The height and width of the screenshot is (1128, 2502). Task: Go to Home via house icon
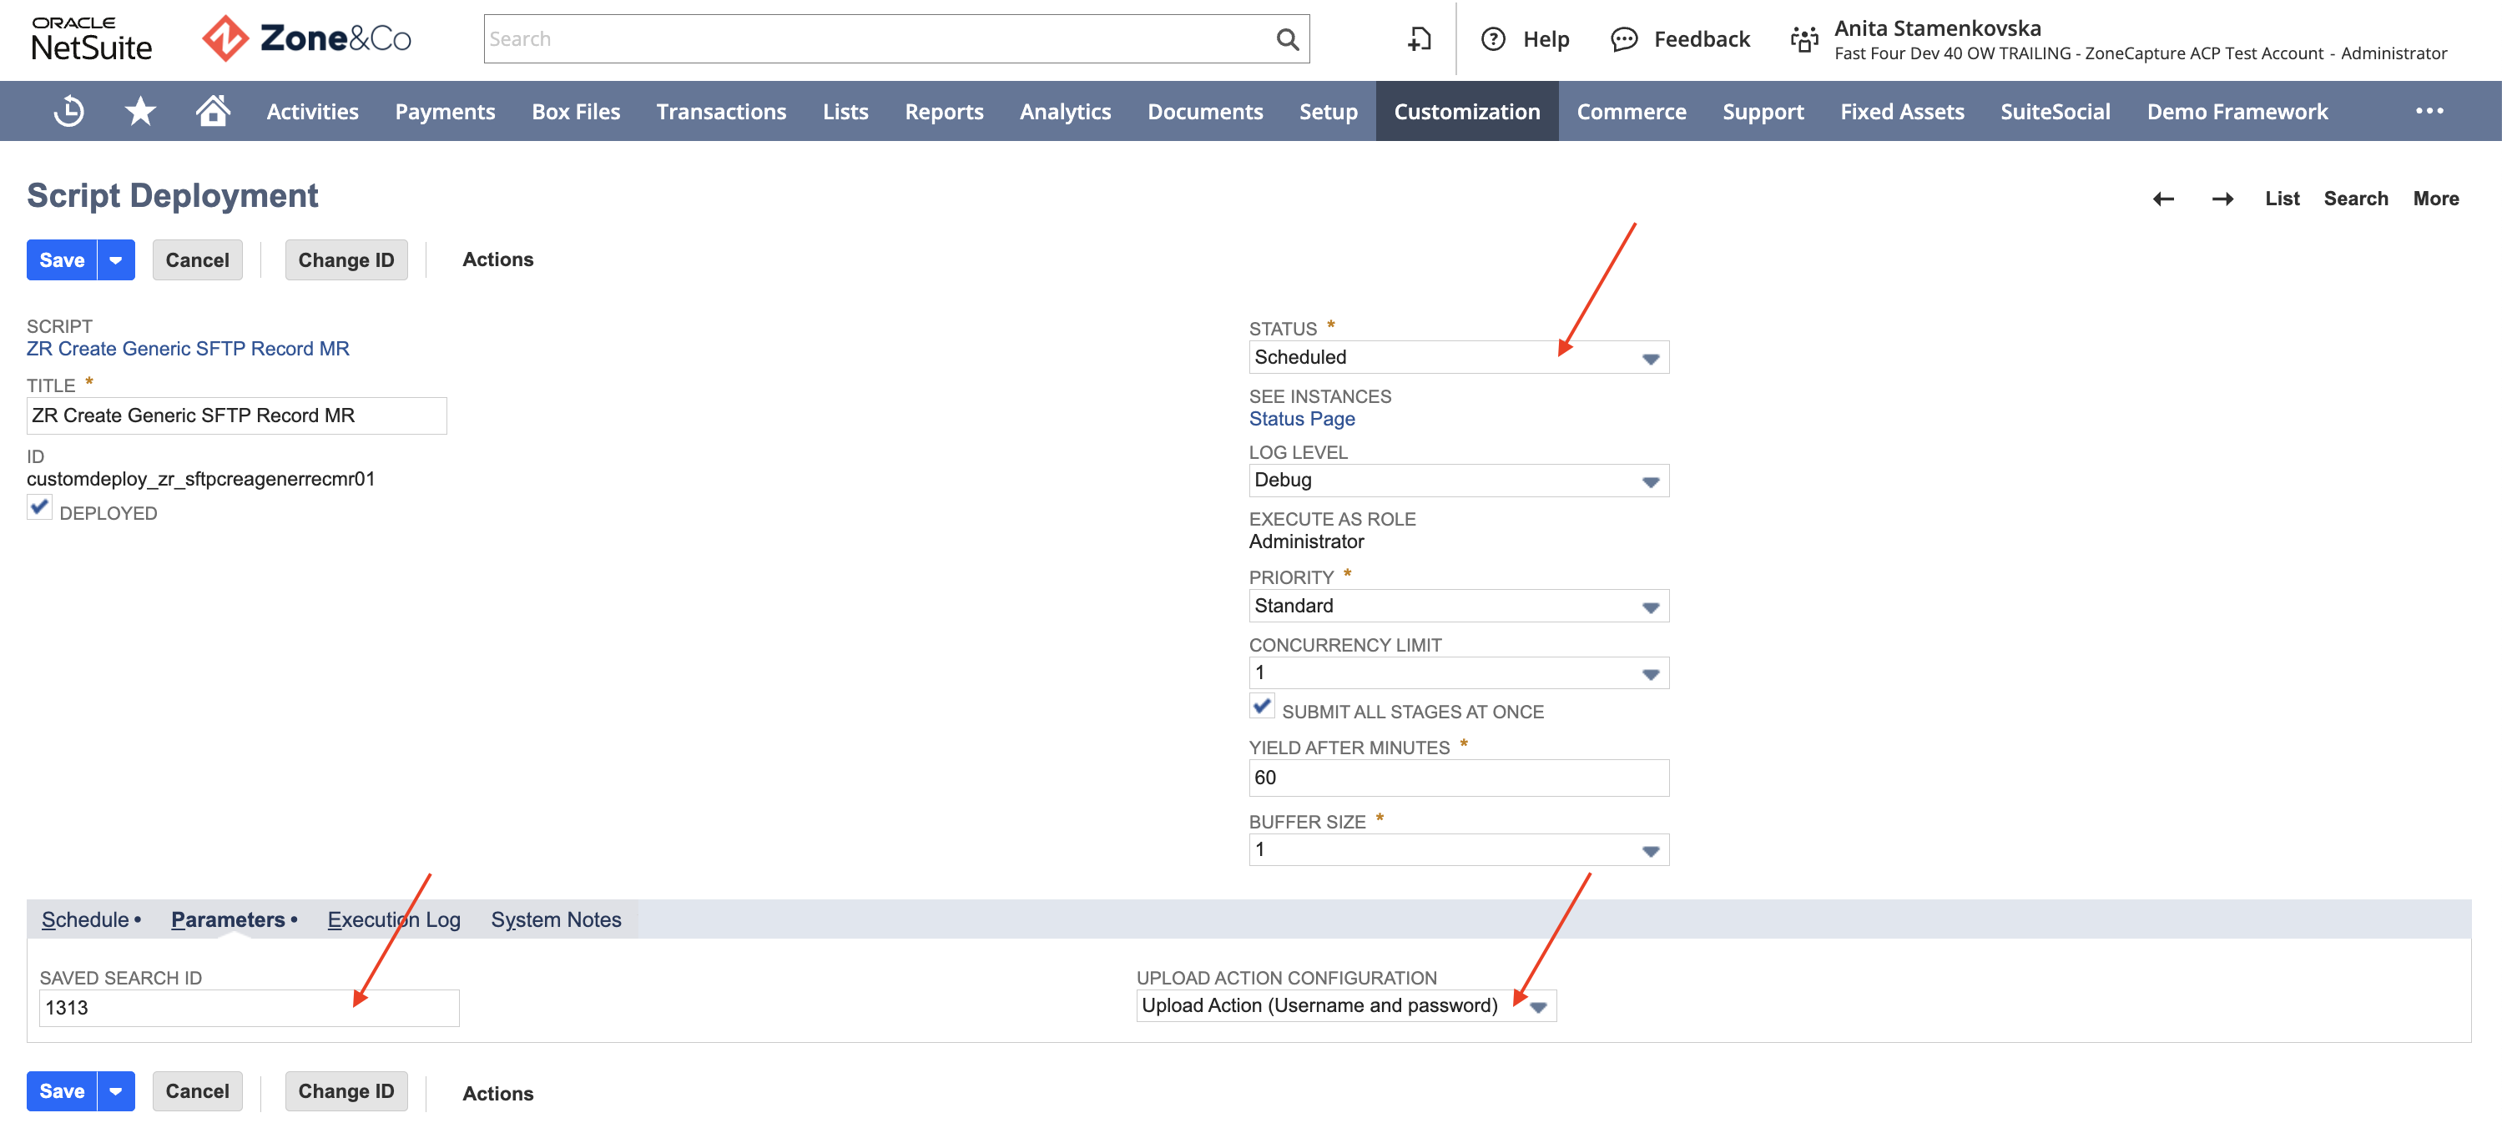coord(213,111)
